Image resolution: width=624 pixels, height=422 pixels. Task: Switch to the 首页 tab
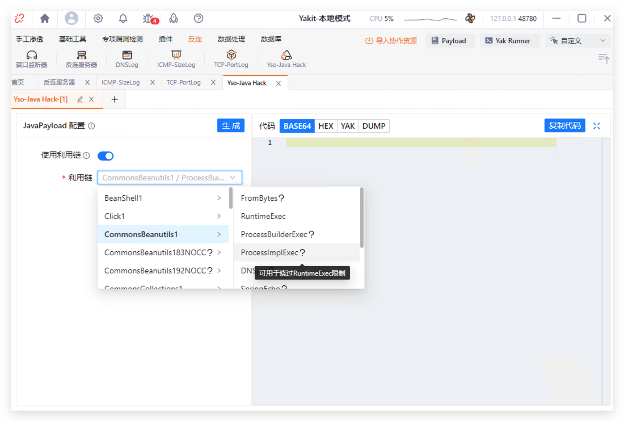[x=18, y=82]
